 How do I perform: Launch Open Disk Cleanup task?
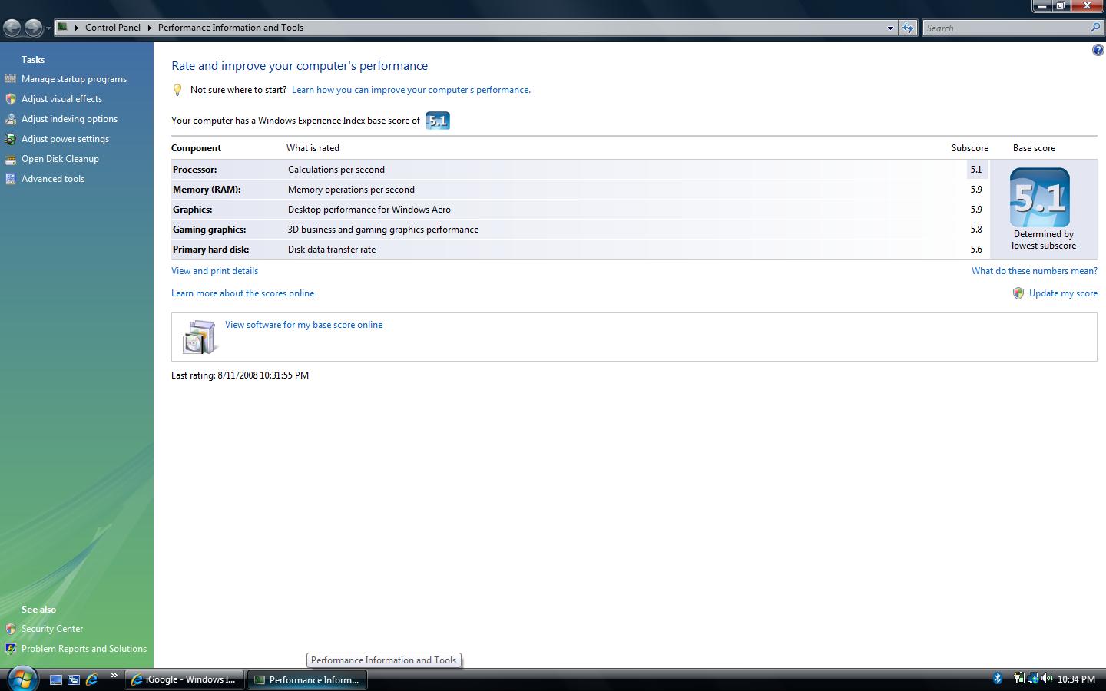[x=60, y=159]
